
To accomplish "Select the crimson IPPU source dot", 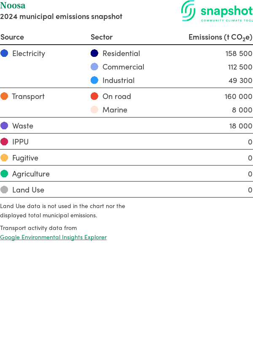I will (x=4, y=142).
